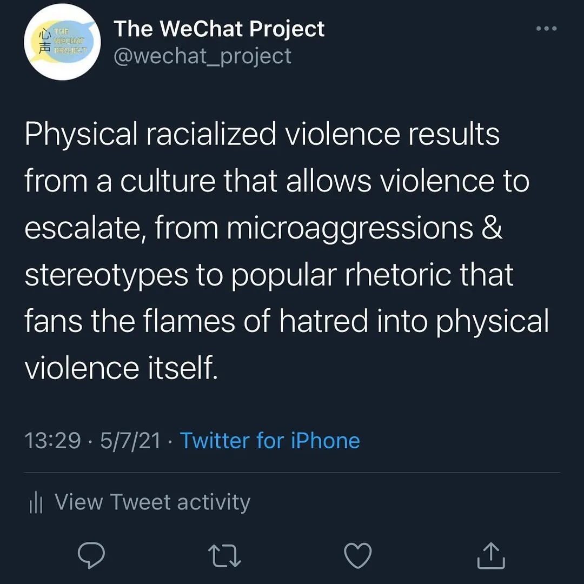Viewport: 584px width, 584px height.
Task: Open The WeChat Project profile avatar
Action: pos(63,43)
